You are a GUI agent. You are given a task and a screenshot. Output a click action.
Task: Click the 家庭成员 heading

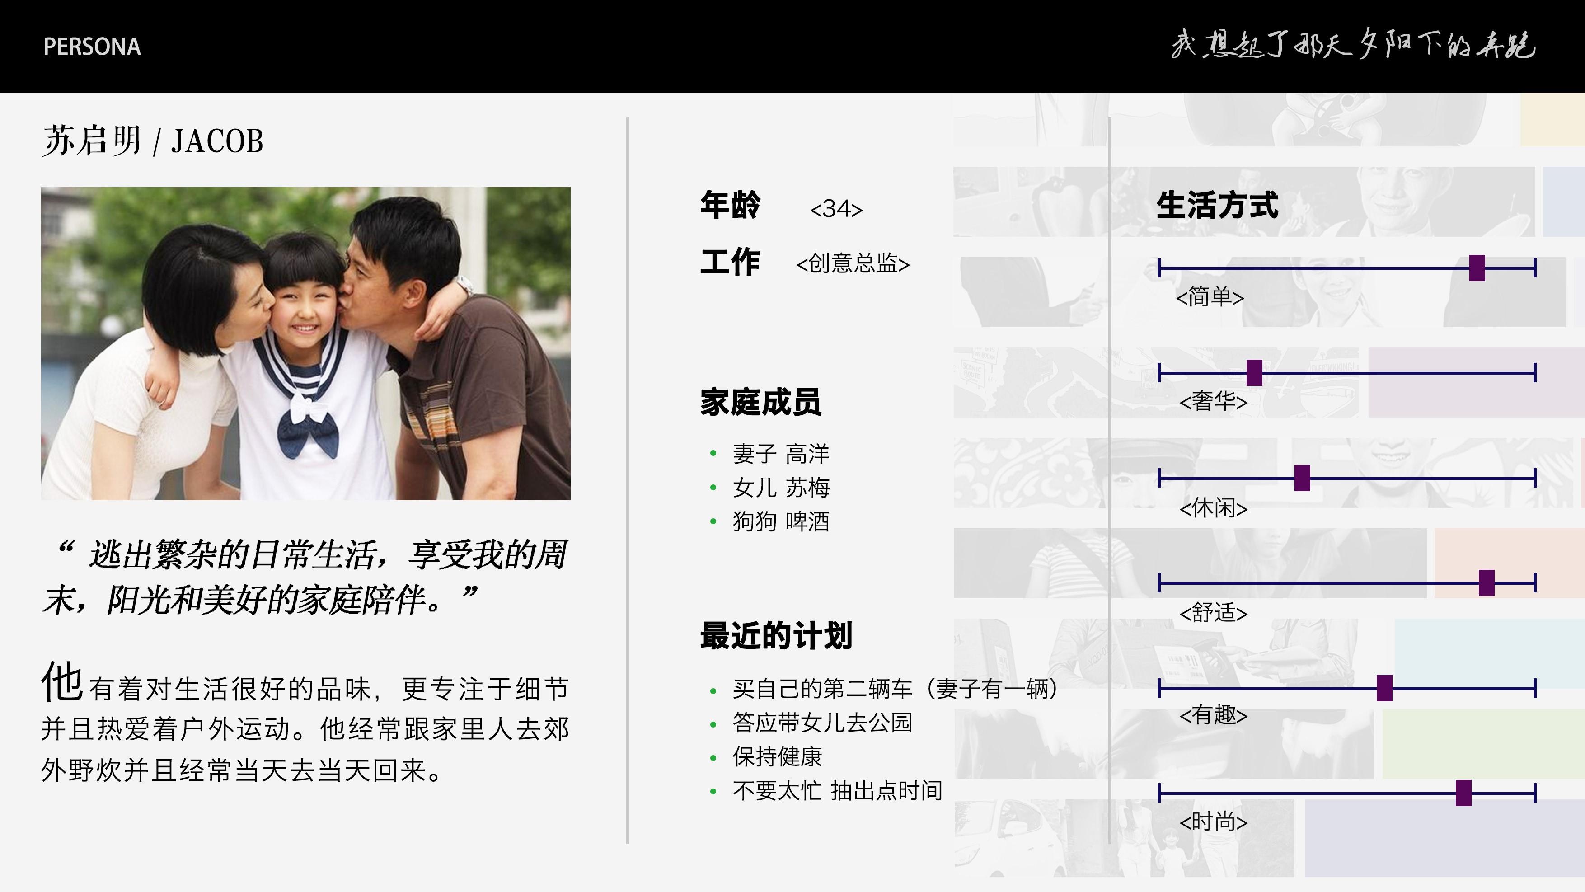tap(760, 402)
